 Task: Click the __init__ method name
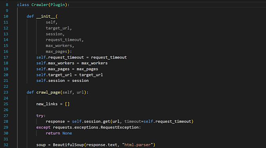click(x=46, y=16)
